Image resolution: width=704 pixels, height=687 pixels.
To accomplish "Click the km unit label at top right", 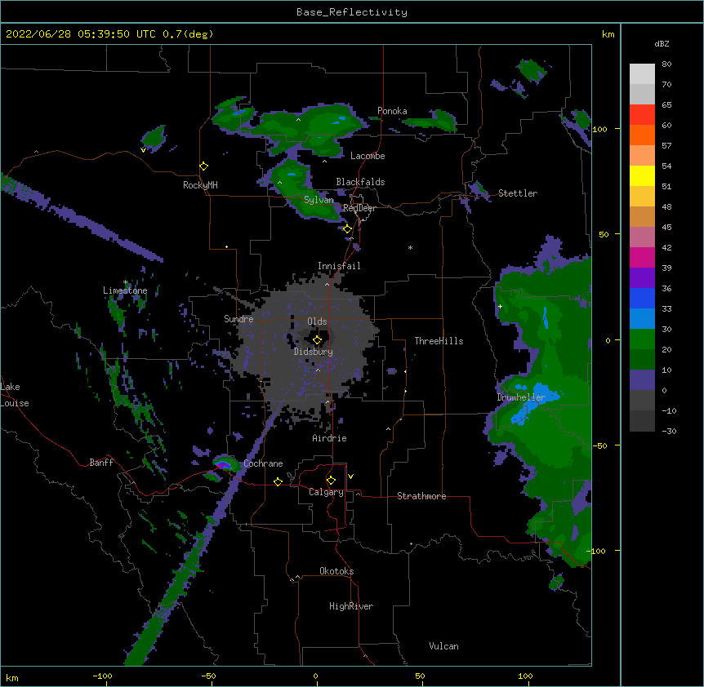I will [608, 34].
